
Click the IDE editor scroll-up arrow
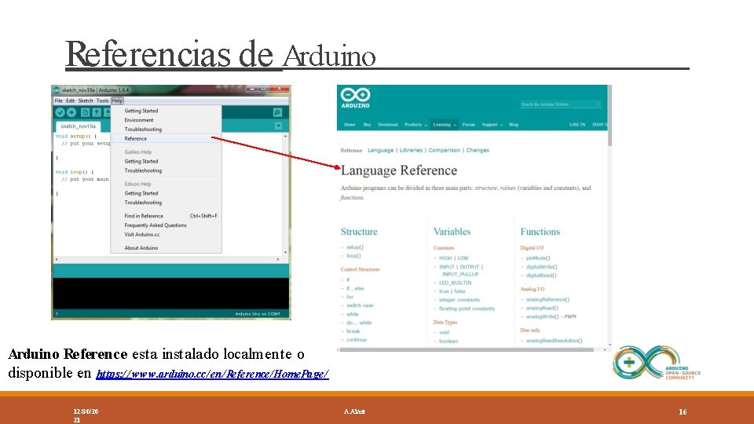click(x=286, y=137)
